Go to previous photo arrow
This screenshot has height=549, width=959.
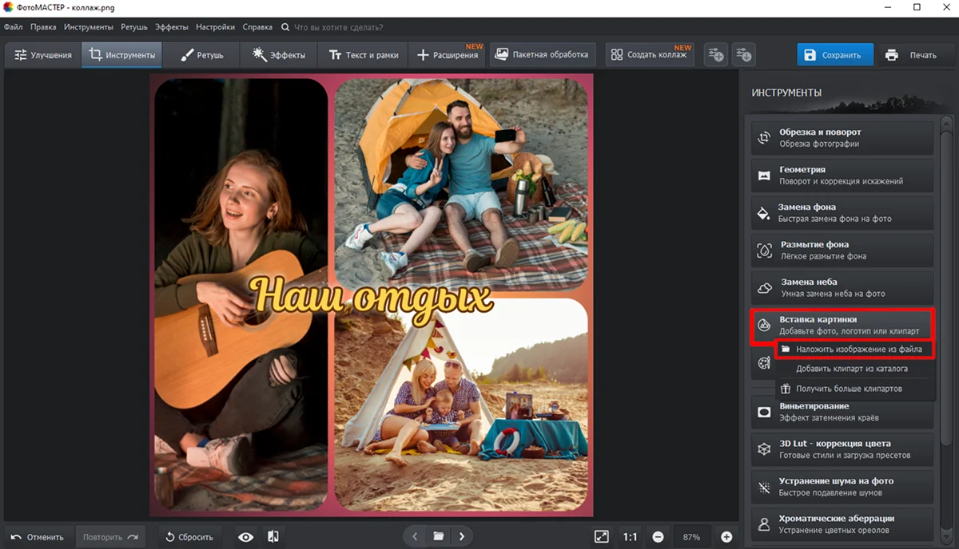point(415,537)
